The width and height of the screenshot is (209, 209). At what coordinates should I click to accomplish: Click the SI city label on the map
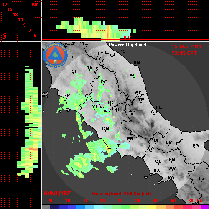coord(74,71)
